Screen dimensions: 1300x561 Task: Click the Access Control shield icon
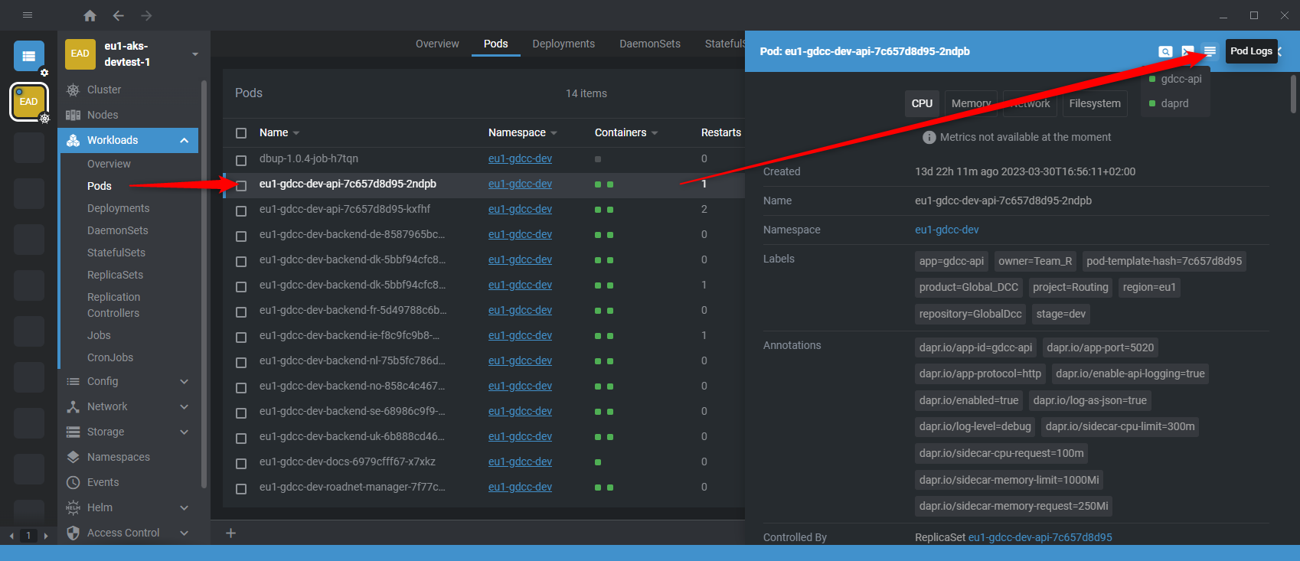point(73,533)
